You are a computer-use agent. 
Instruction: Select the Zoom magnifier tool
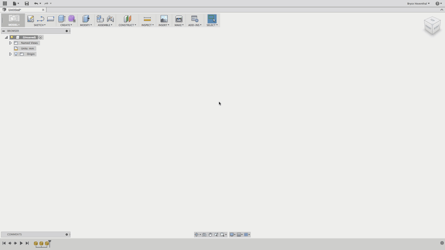(x=216, y=234)
